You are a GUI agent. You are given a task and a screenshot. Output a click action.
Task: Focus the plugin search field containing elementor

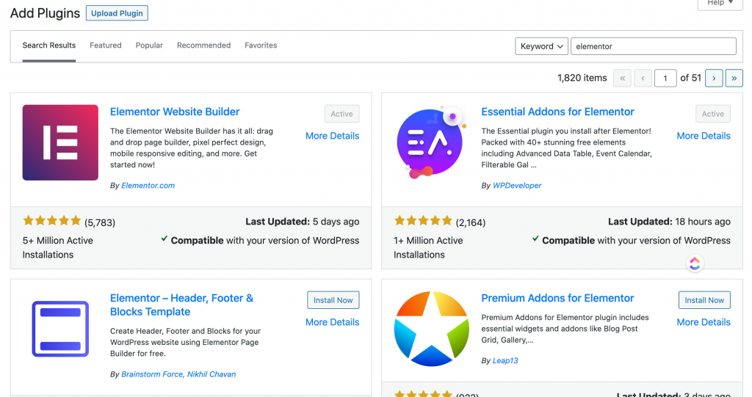point(654,46)
